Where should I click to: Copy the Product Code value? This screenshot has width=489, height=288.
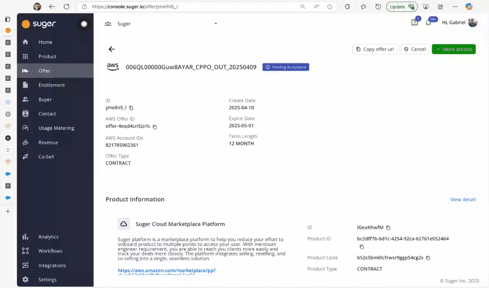428,258
